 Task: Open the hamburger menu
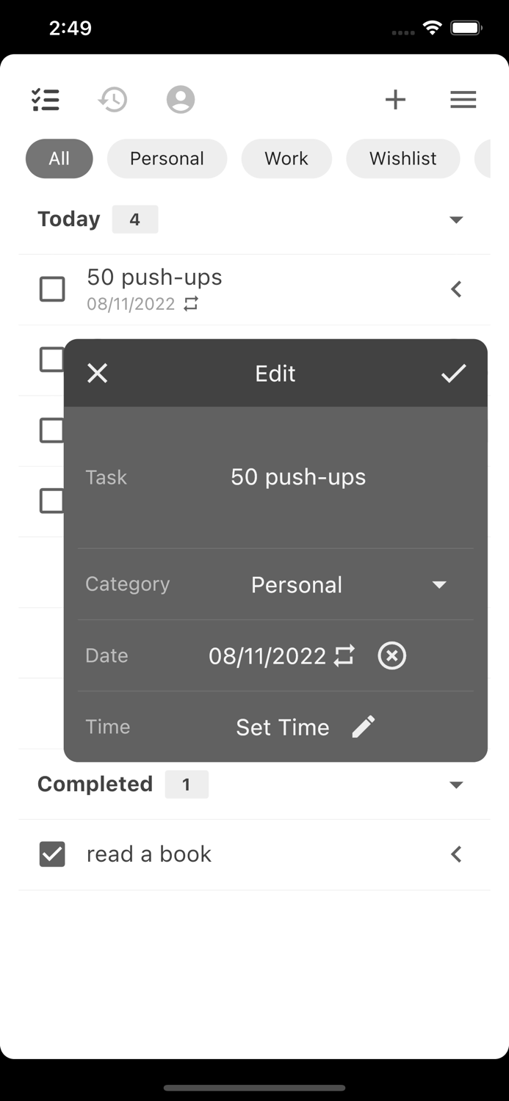pyautogui.click(x=463, y=99)
